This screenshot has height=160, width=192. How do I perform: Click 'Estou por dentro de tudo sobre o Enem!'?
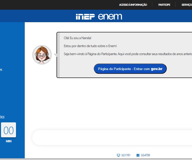click(90, 46)
